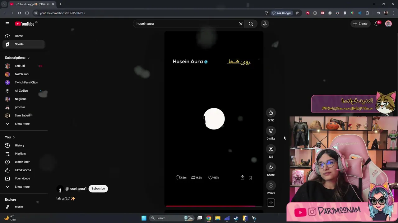Viewport: 398px width, 223px height.
Task: Open the Chrome three-dot menu
Action: pos(394,13)
